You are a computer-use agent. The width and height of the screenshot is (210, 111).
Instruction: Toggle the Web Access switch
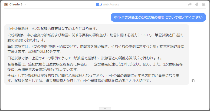point(99,4)
